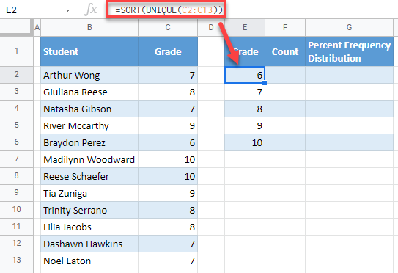Click the Student header cell
Viewport: 398px width, 273px height.
[89, 51]
